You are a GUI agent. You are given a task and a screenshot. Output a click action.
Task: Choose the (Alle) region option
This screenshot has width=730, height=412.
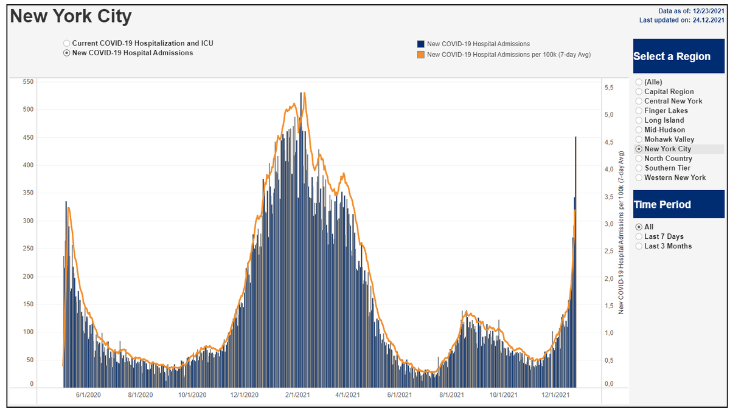point(638,82)
